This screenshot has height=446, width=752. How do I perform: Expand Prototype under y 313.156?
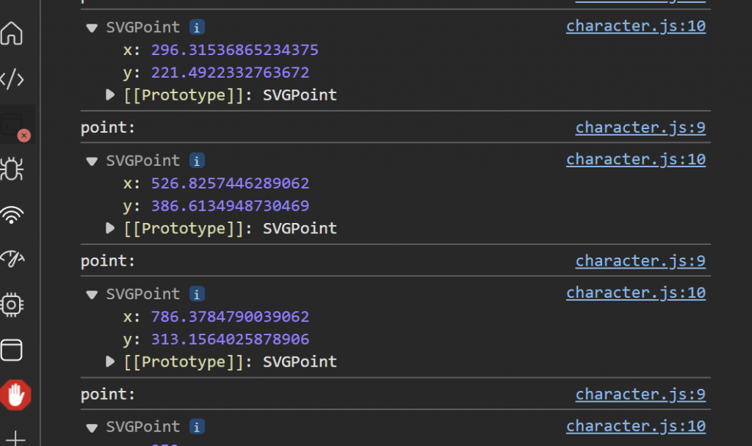click(x=110, y=361)
